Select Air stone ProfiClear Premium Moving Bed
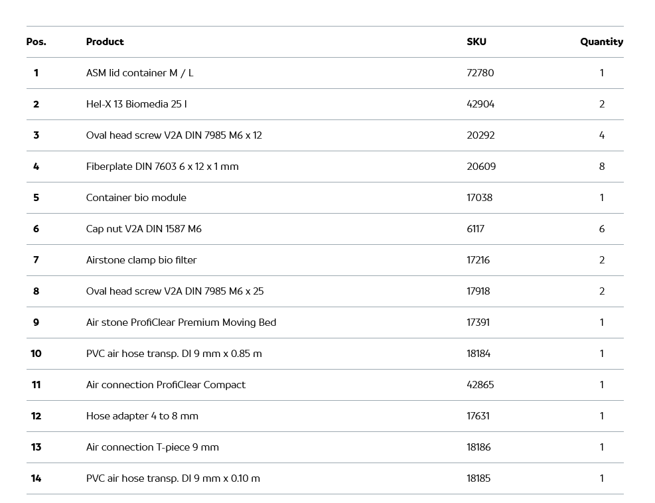Viewport: 655px width, 503px height. click(181, 323)
